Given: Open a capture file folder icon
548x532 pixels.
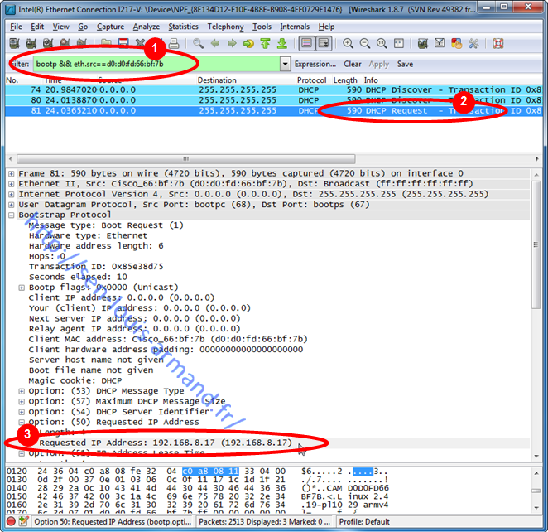Looking at the screenshot, I should (x=106, y=43).
